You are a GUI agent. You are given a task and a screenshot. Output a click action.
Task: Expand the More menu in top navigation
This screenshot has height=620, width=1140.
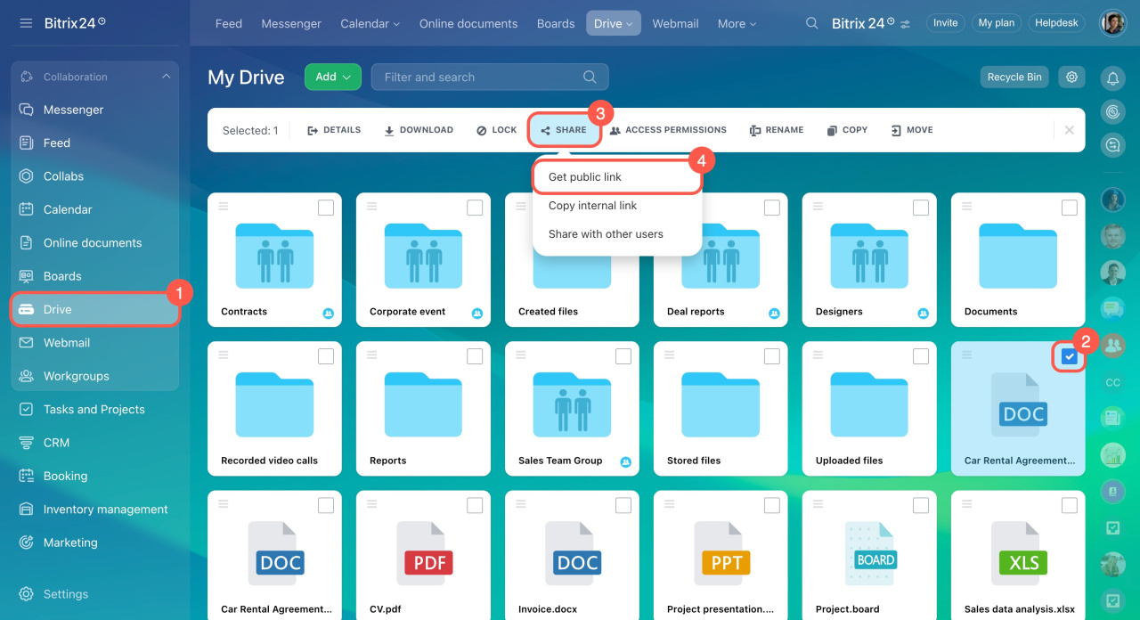pos(737,24)
